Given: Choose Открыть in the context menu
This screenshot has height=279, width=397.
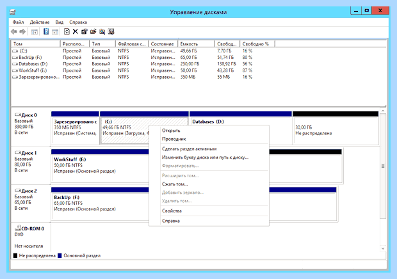Looking at the screenshot, I should click(209, 131).
